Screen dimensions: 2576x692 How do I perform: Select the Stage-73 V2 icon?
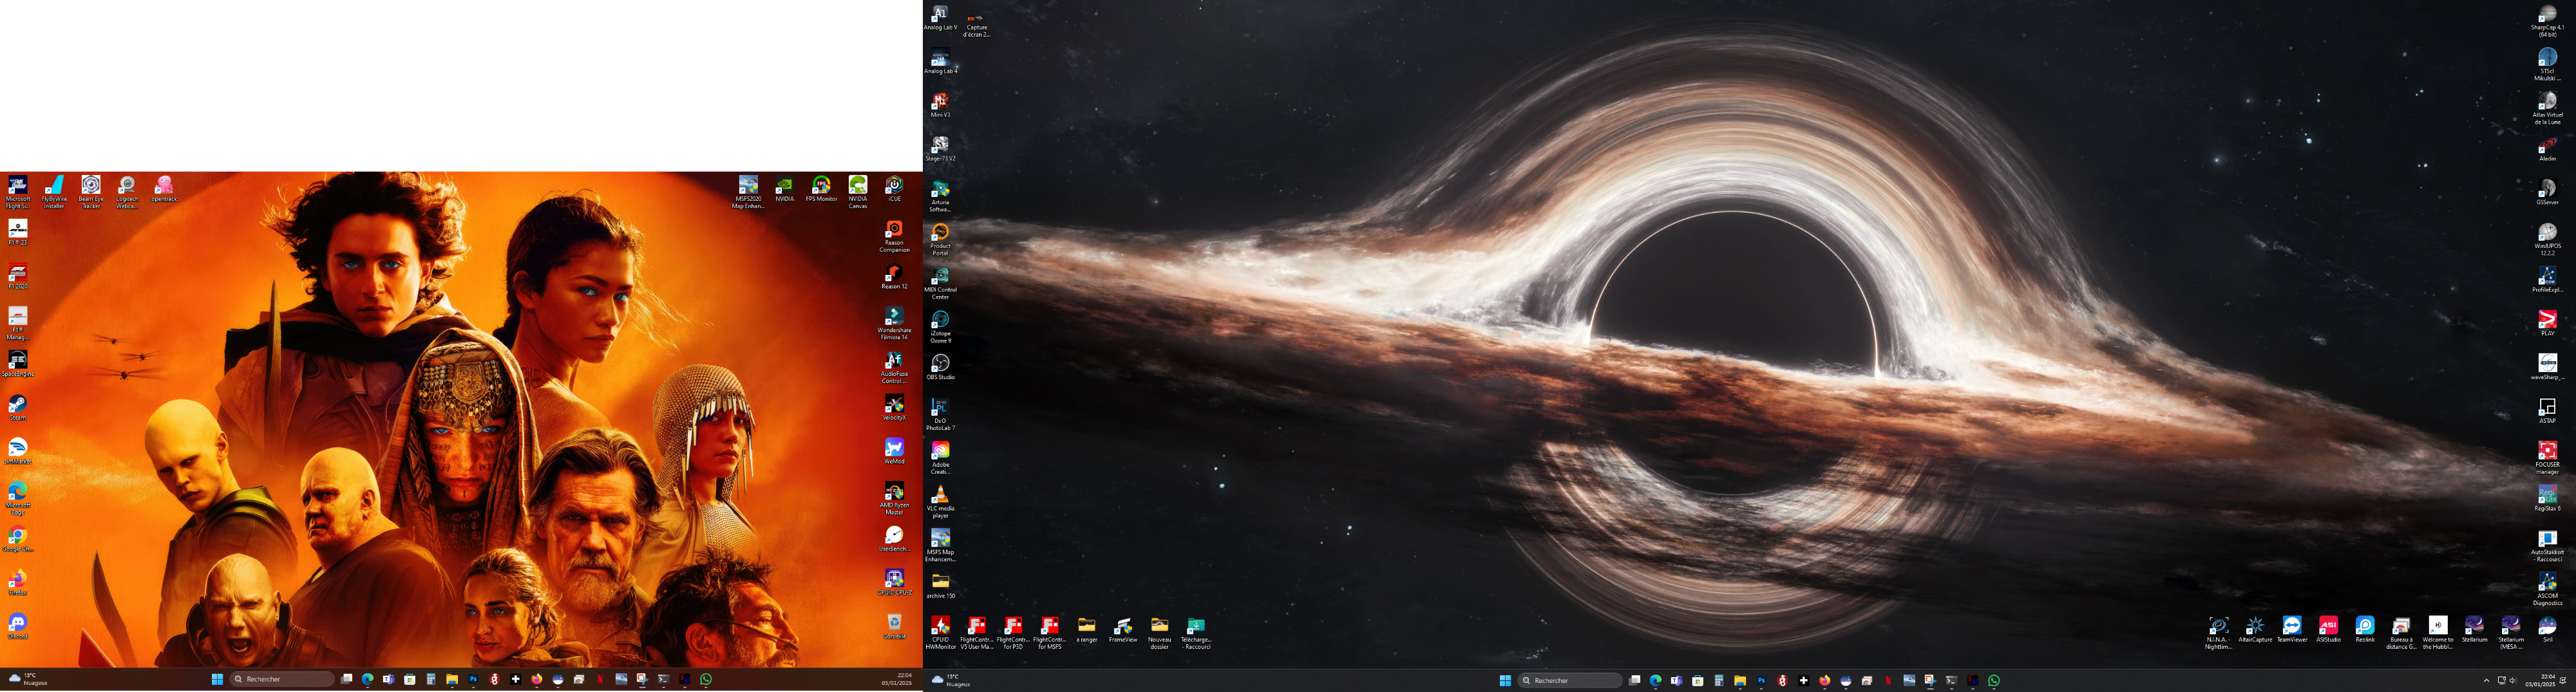[x=940, y=149]
